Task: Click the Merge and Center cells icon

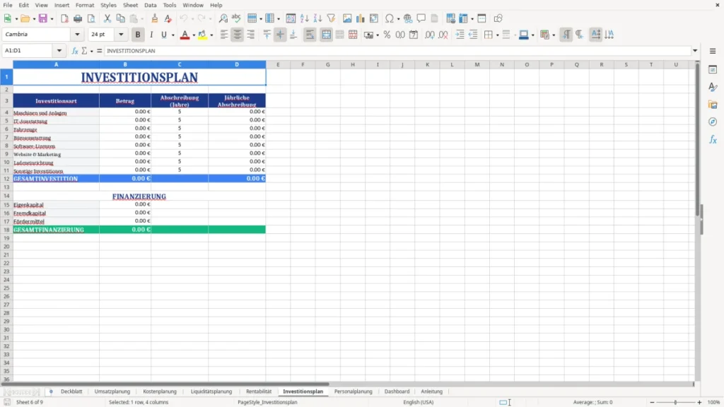Action: (326, 35)
